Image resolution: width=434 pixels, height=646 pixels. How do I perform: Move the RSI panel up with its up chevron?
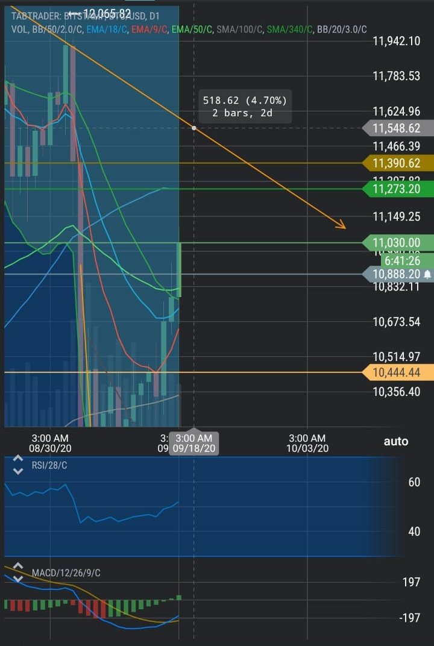17,459
